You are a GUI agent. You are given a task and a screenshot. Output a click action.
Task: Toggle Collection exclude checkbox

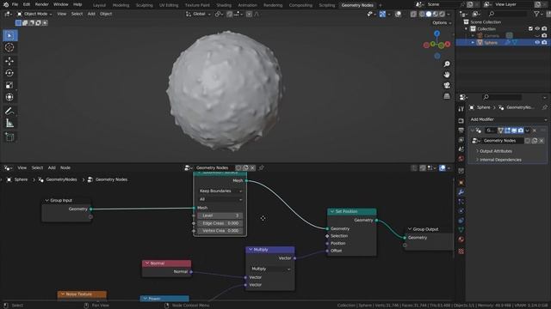coord(530,28)
